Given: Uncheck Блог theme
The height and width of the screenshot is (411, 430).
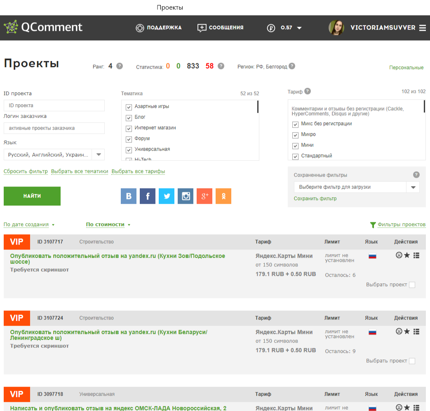Looking at the screenshot, I should pos(129,118).
